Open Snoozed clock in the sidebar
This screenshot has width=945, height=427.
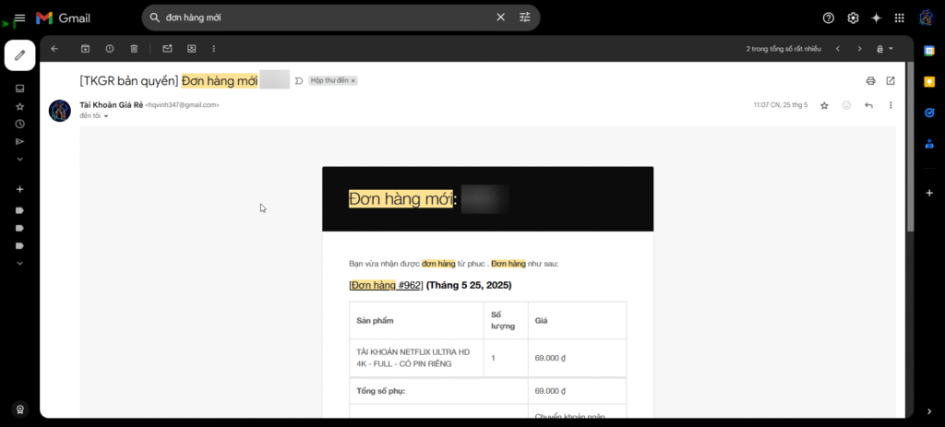20,125
